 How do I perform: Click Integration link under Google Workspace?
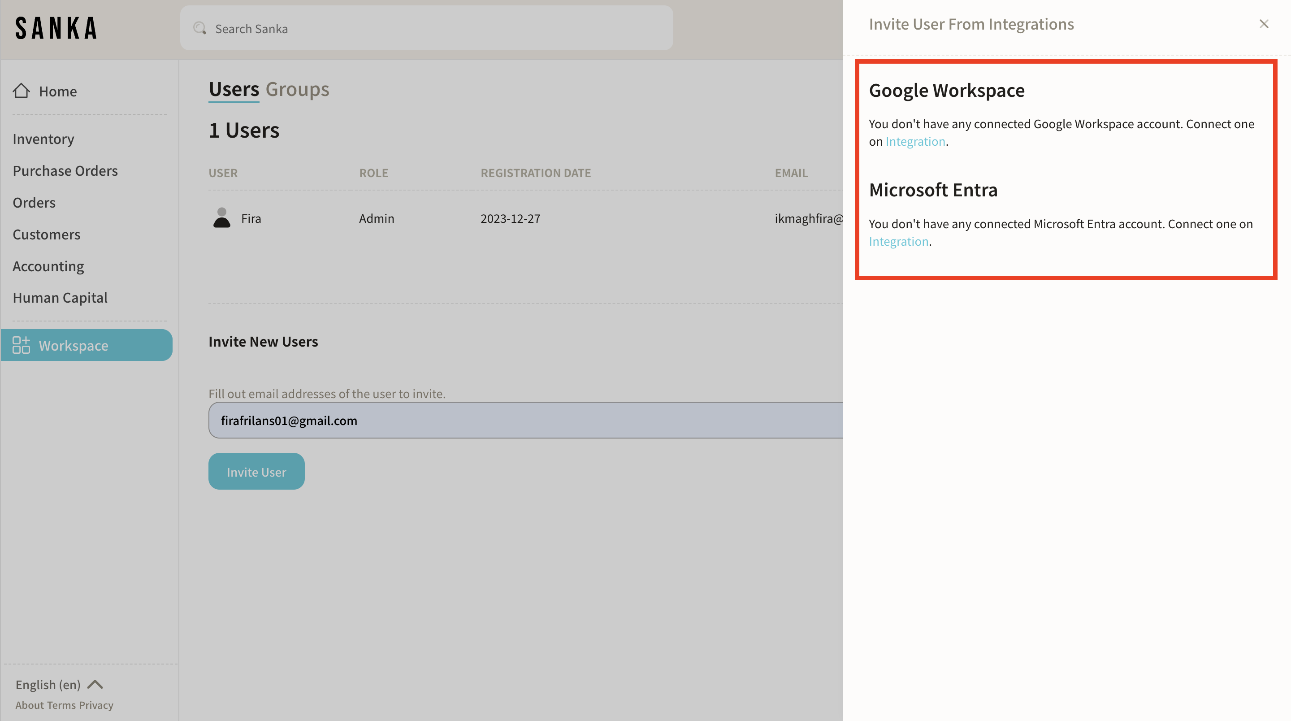coord(915,141)
